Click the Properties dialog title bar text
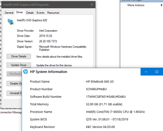The height and width of the screenshot is (131, 163). coord(26,5)
